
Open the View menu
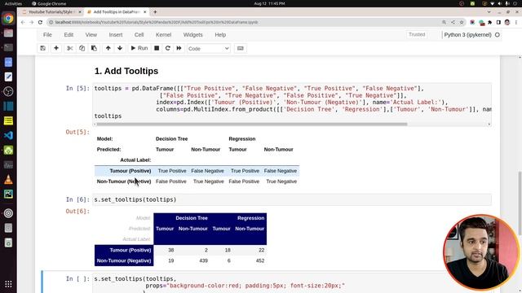coord(91,34)
